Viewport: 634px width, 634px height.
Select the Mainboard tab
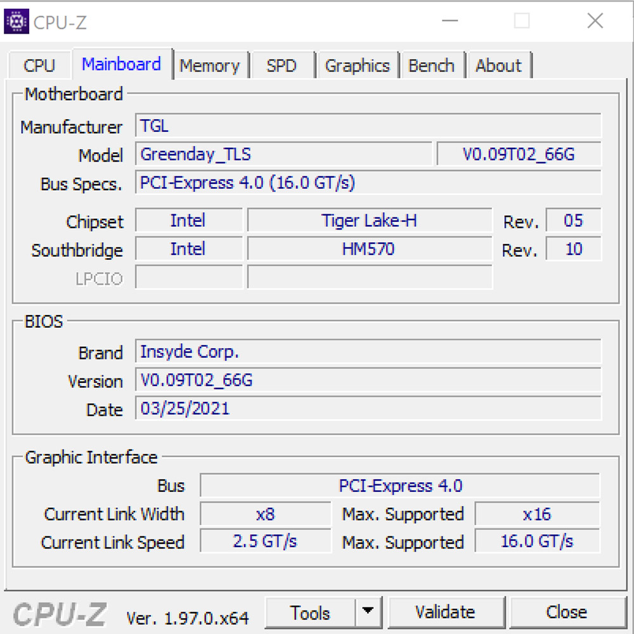tap(122, 64)
